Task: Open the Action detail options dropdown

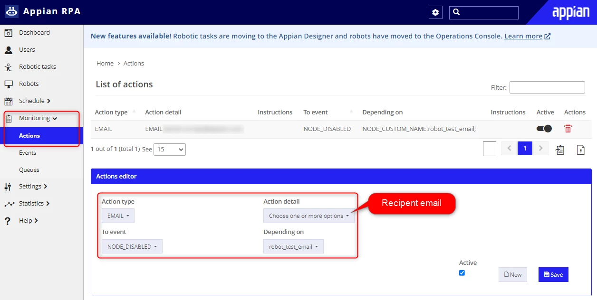Action: tap(309, 216)
